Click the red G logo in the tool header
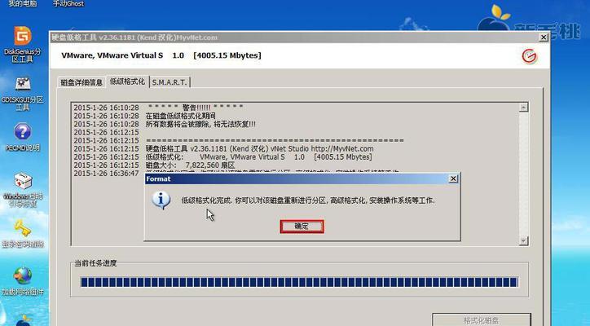This screenshot has height=326, width=590. (530, 56)
